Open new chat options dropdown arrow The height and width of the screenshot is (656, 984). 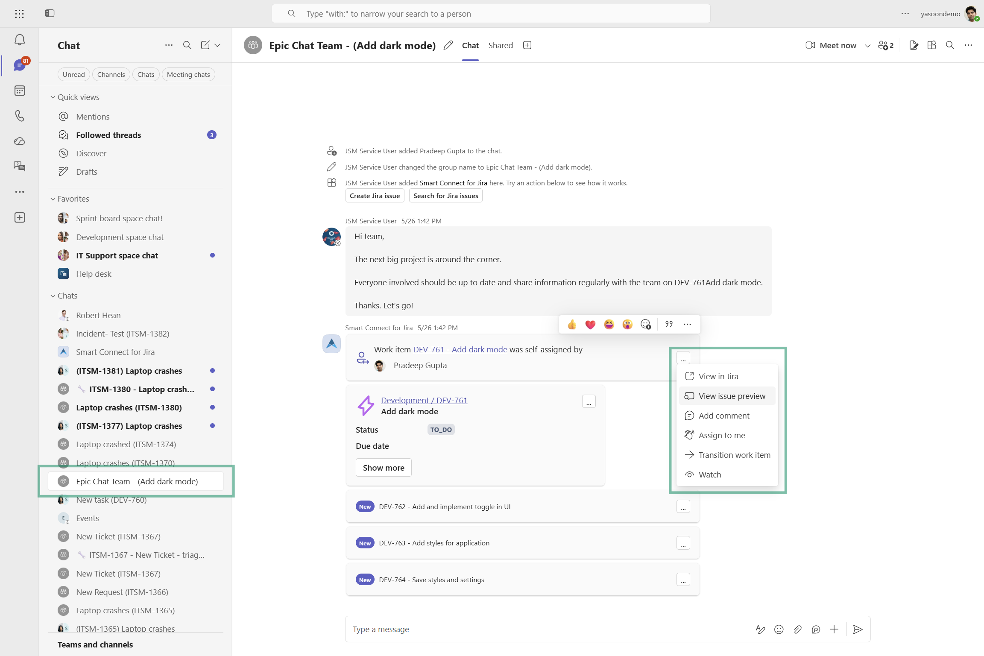point(217,45)
